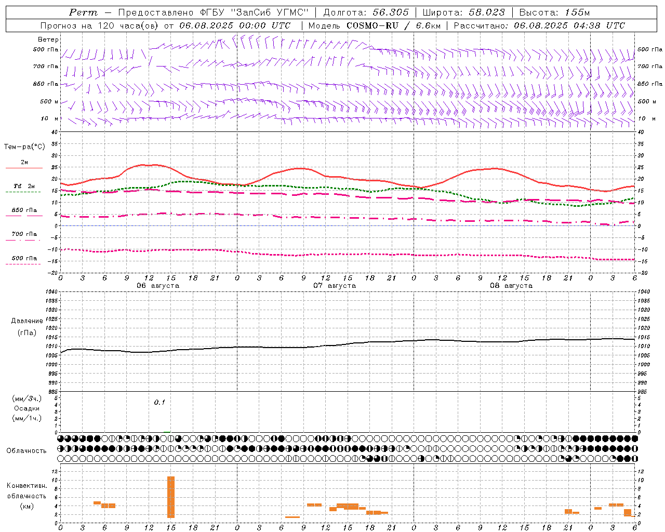The image size is (665, 532).
Task: Click the right-side "500 м" wind level label
Action: point(646,101)
